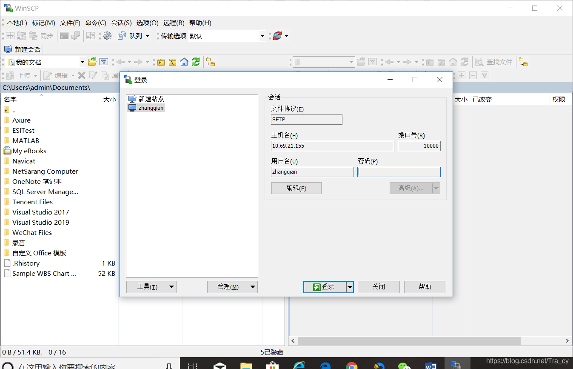Click the Compare Directories icon at toolbar start
The width and height of the screenshot is (573, 369).
[10, 36]
